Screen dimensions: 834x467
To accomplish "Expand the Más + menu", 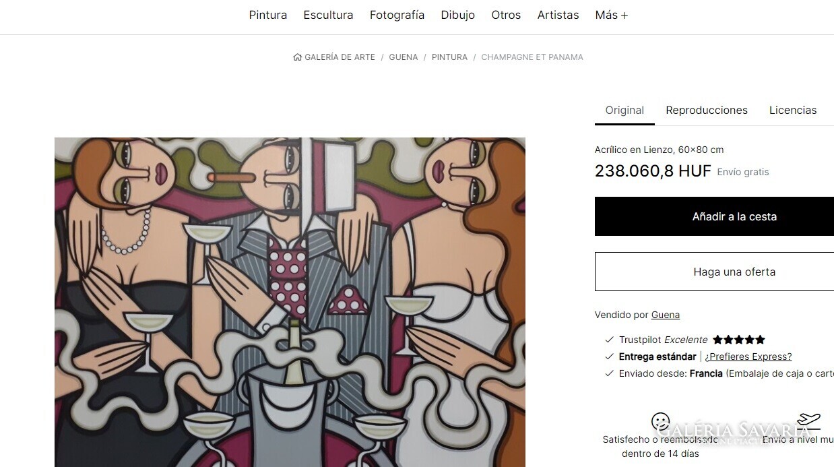I will coord(611,15).
